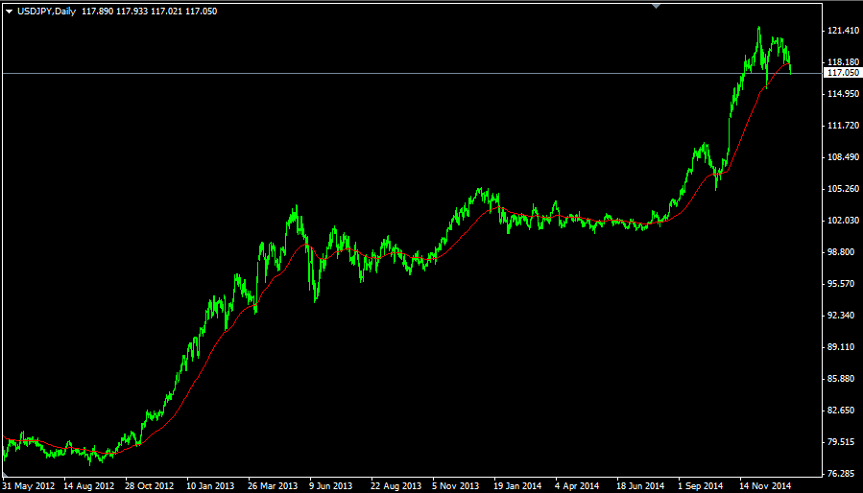Click the 14 Nov 2014 date label
This screenshot has width=863, height=493.
click(x=766, y=486)
